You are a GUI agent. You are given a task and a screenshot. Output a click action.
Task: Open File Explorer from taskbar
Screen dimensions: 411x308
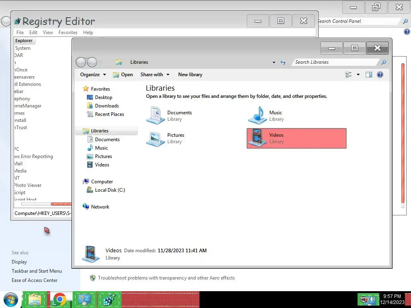35,300
